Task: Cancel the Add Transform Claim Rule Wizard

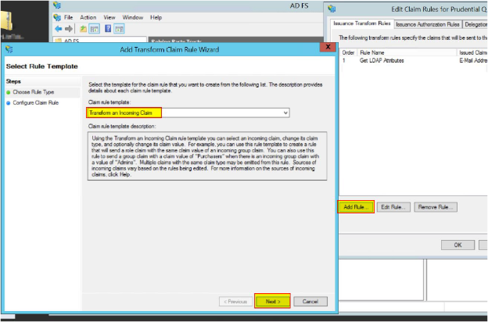Action: pyautogui.click(x=310, y=301)
